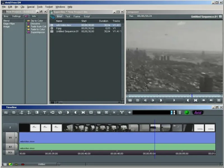
Task: Toggle the V1 video track selector
Action: point(10,138)
